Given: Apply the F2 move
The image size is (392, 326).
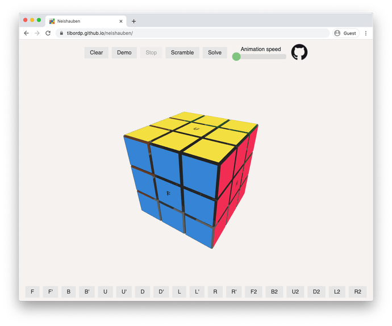Looking at the screenshot, I should pos(254,292).
